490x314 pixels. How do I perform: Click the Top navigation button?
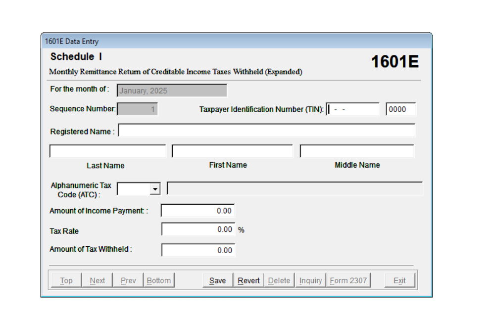pyautogui.click(x=66, y=280)
